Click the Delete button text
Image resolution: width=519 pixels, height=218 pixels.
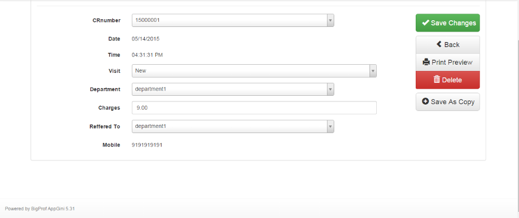(x=452, y=80)
